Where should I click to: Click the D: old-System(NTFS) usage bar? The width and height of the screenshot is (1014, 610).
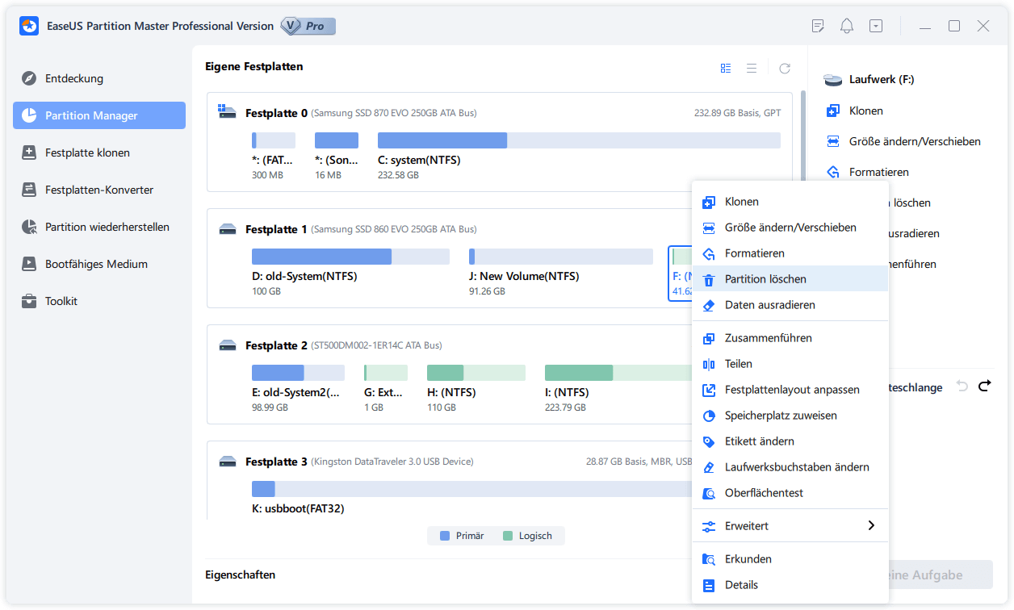(350, 257)
